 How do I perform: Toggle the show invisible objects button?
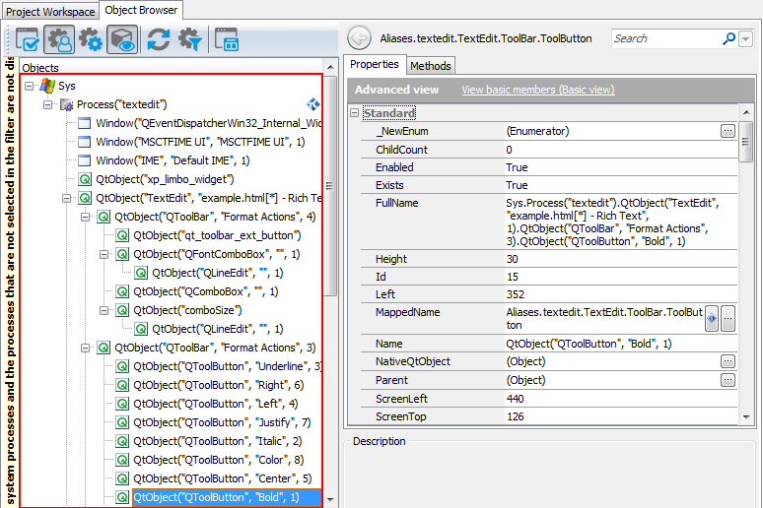click(x=122, y=39)
